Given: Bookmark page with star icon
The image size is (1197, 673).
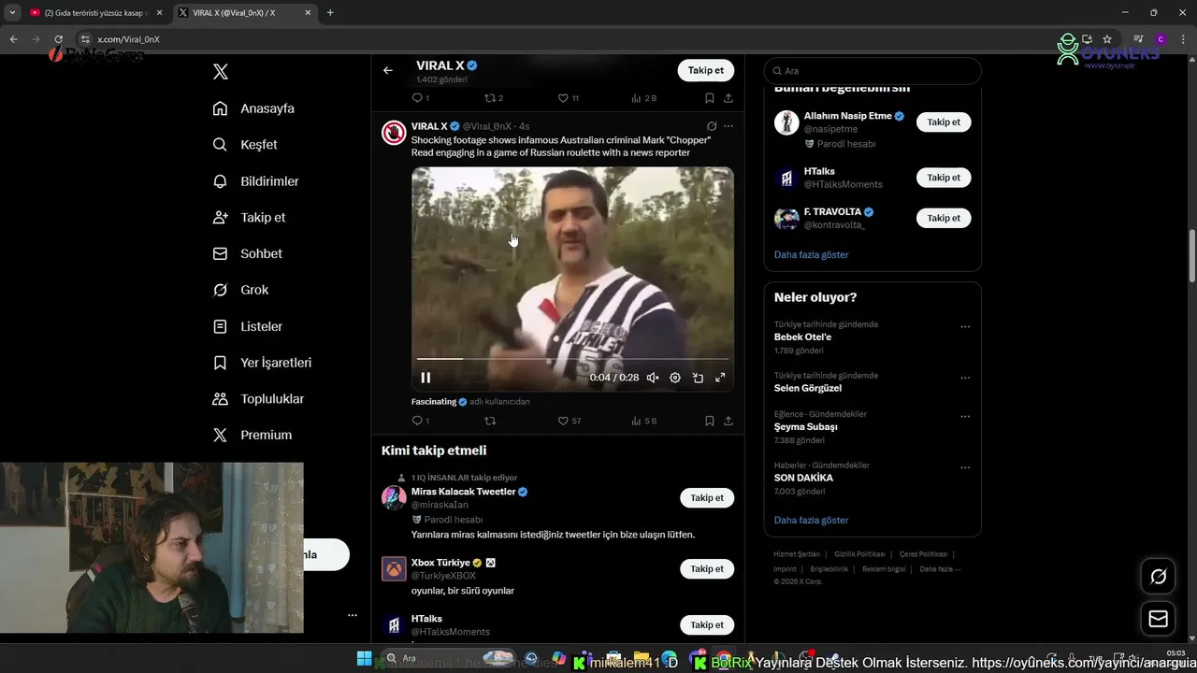Looking at the screenshot, I should tap(1107, 39).
